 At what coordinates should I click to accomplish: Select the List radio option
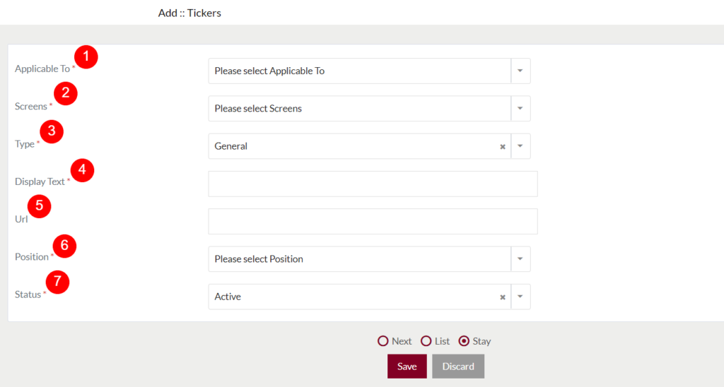tap(426, 341)
